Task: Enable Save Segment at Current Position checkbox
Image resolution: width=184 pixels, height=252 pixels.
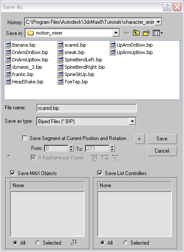Action: click(x=25, y=138)
